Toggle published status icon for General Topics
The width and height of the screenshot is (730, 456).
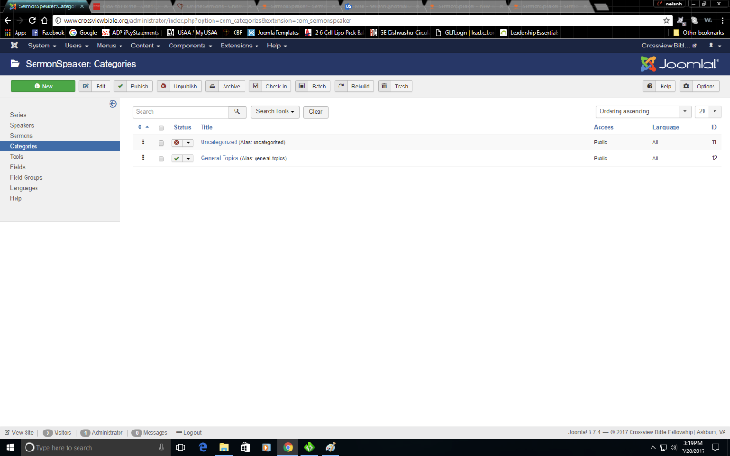[x=176, y=158]
